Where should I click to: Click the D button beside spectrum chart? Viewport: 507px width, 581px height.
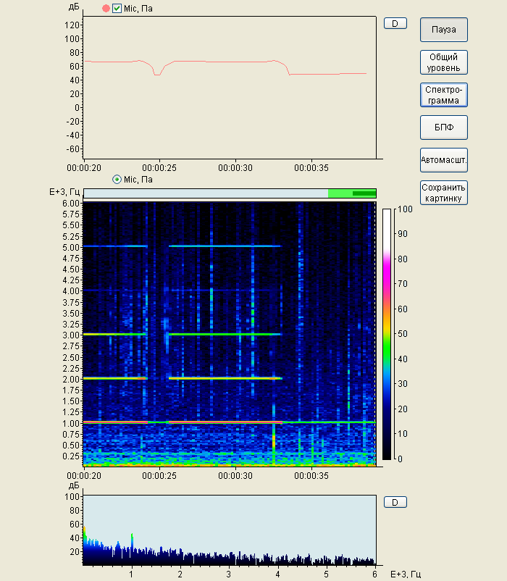[x=395, y=502]
